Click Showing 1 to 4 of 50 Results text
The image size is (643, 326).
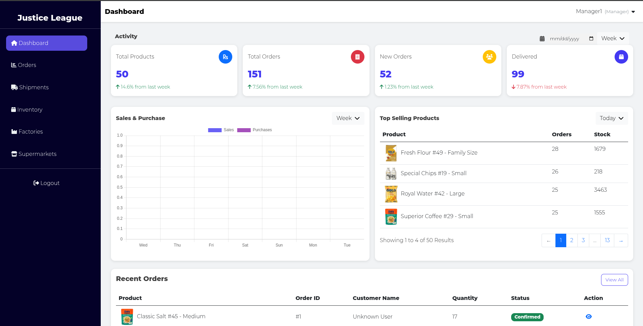tap(416, 240)
